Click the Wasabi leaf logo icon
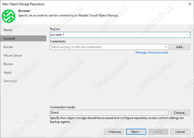The width and height of the screenshot is (194, 138). (x=8, y=16)
